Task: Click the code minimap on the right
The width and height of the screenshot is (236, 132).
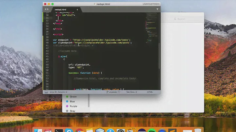Action: (151, 28)
